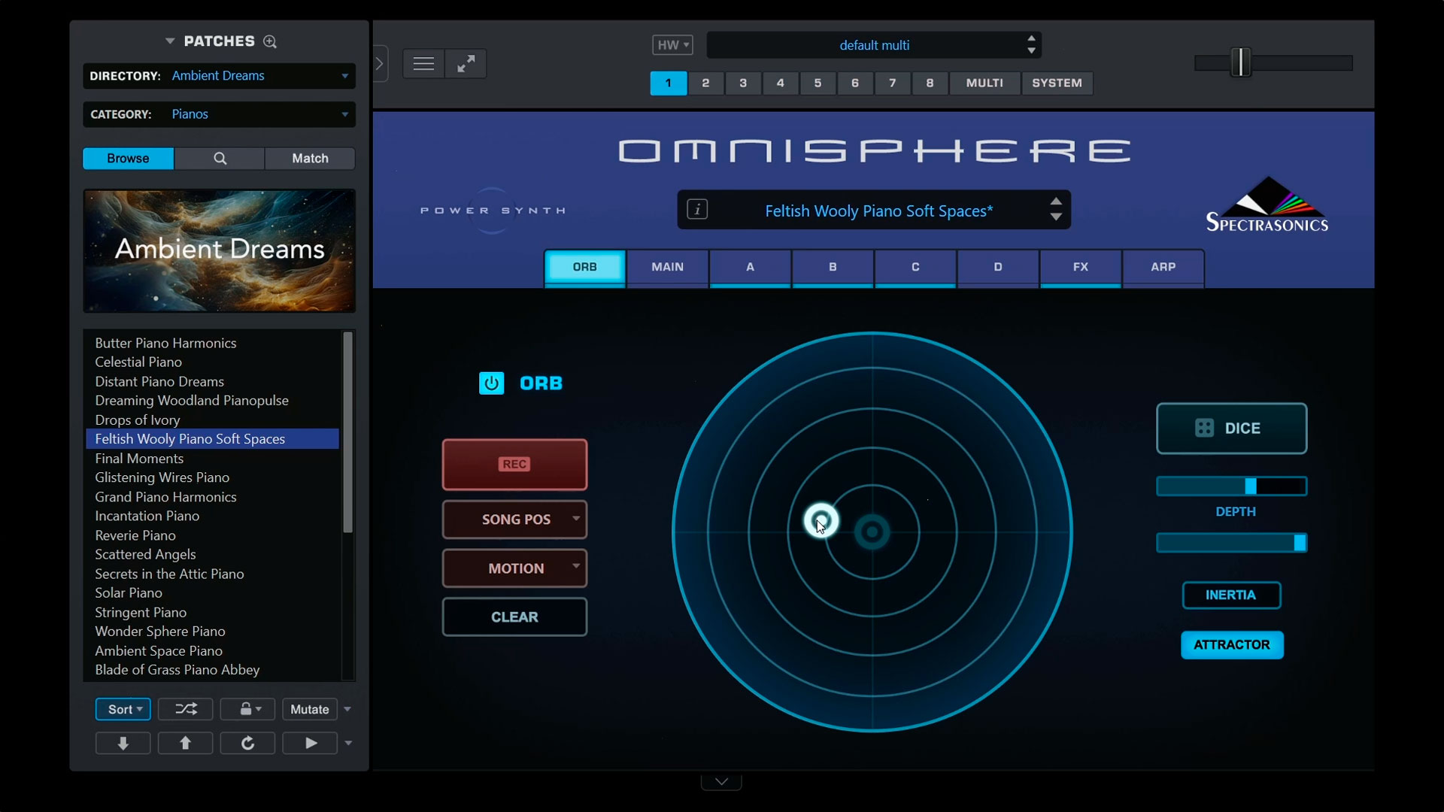Enable REC to record Orb motion
This screenshot has height=812, width=1444.
[514, 465]
